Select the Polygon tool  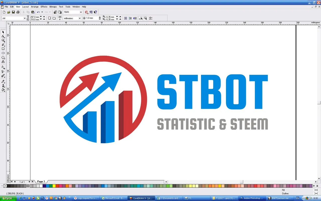(3, 57)
